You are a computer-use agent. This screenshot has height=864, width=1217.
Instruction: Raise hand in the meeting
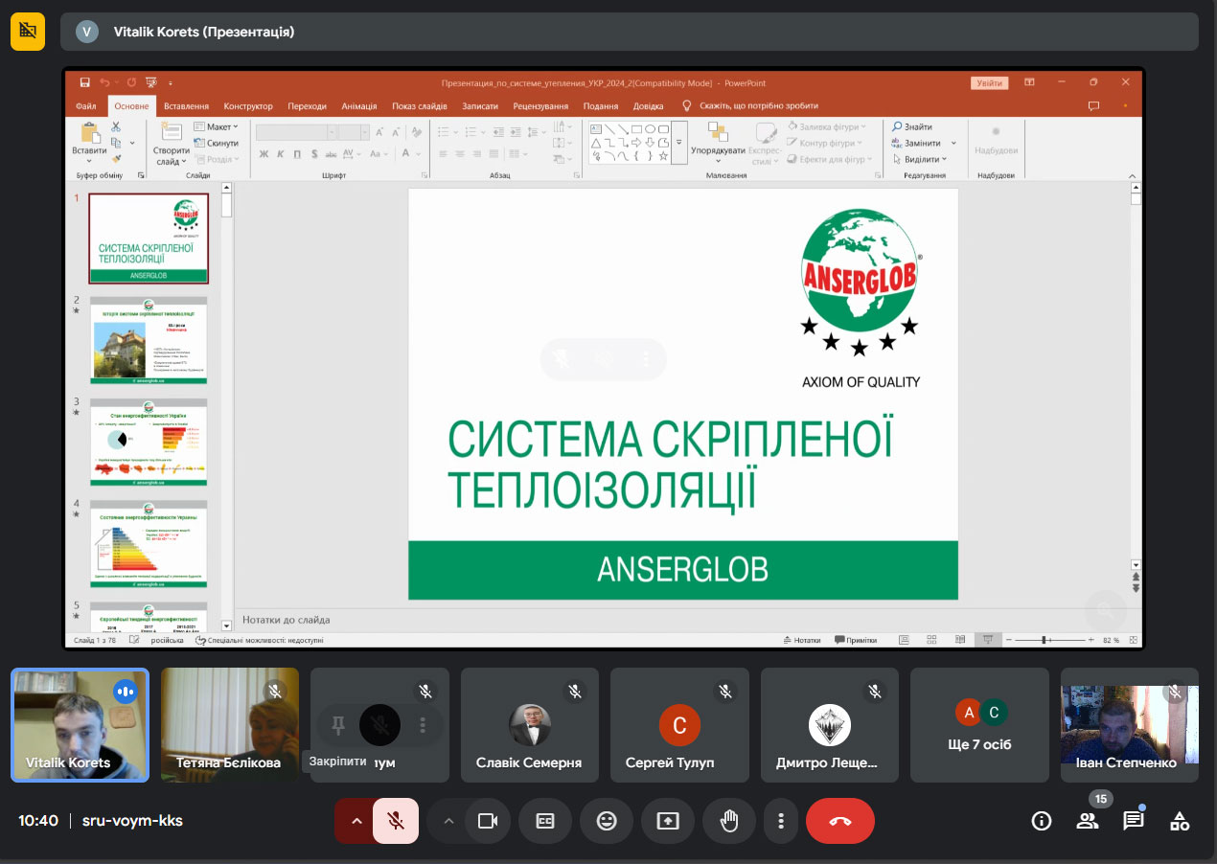coord(729,821)
